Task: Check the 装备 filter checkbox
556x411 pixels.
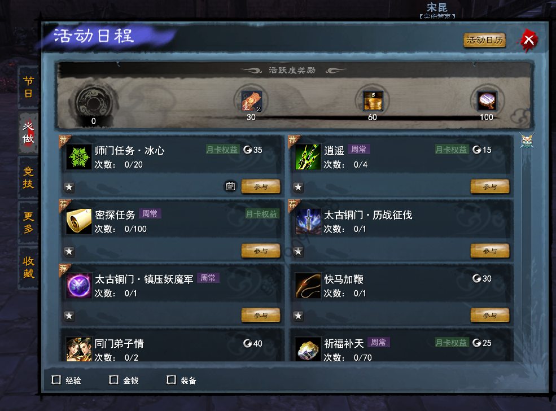Action: click(171, 380)
